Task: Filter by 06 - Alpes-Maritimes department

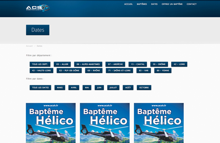Action: (88, 64)
